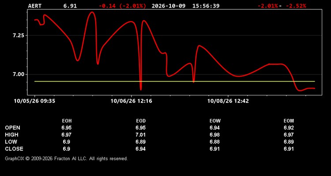
Task: Click the CLOSE row label
Action: (x=14, y=149)
